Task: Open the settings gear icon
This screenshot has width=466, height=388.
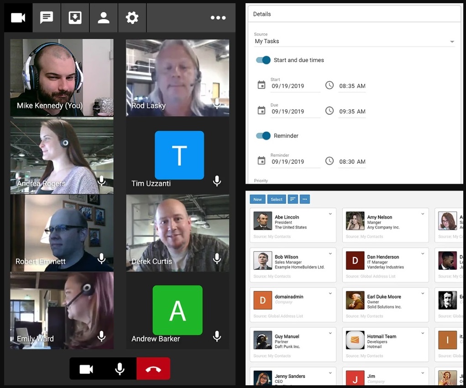Action: 132,18
